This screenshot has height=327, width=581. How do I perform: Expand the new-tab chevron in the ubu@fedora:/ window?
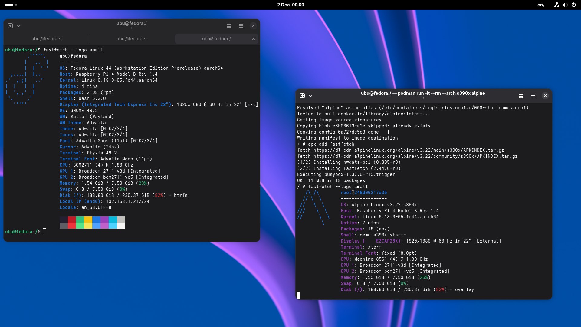click(x=19, y=26)
